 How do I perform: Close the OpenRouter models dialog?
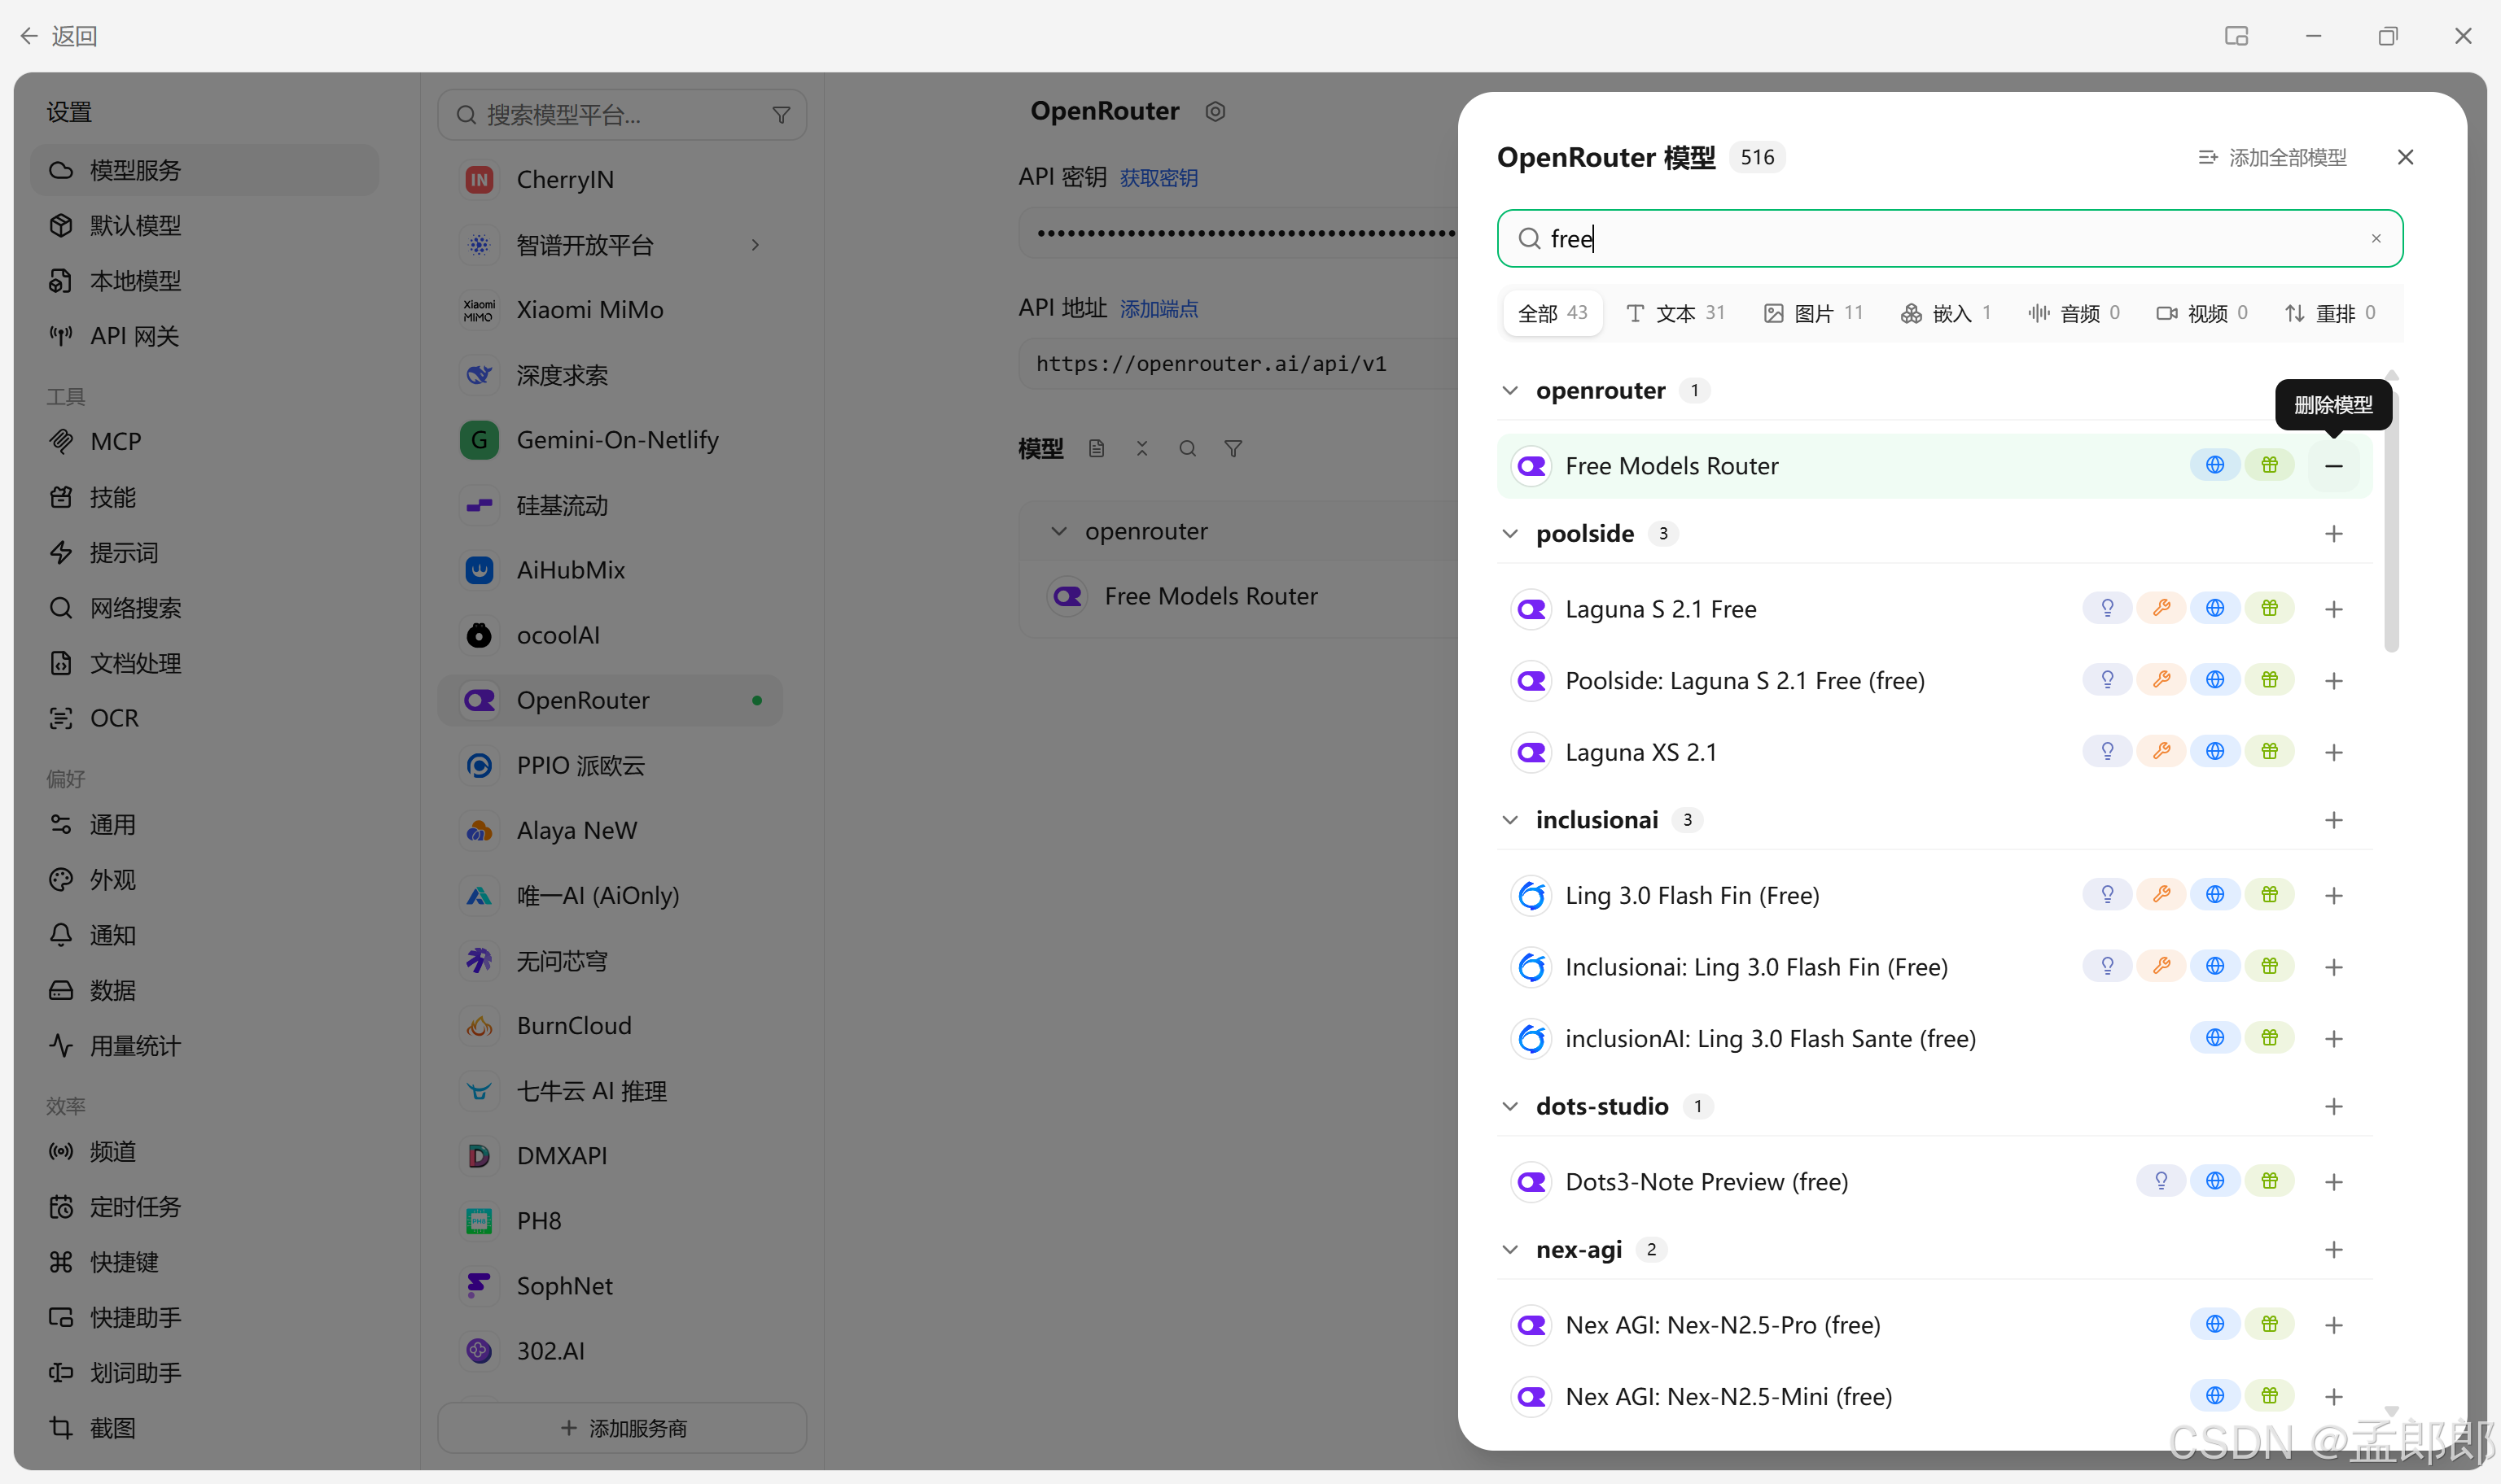click(2405, 158)
